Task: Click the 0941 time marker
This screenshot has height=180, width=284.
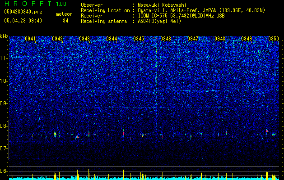Action: (30, 39)
